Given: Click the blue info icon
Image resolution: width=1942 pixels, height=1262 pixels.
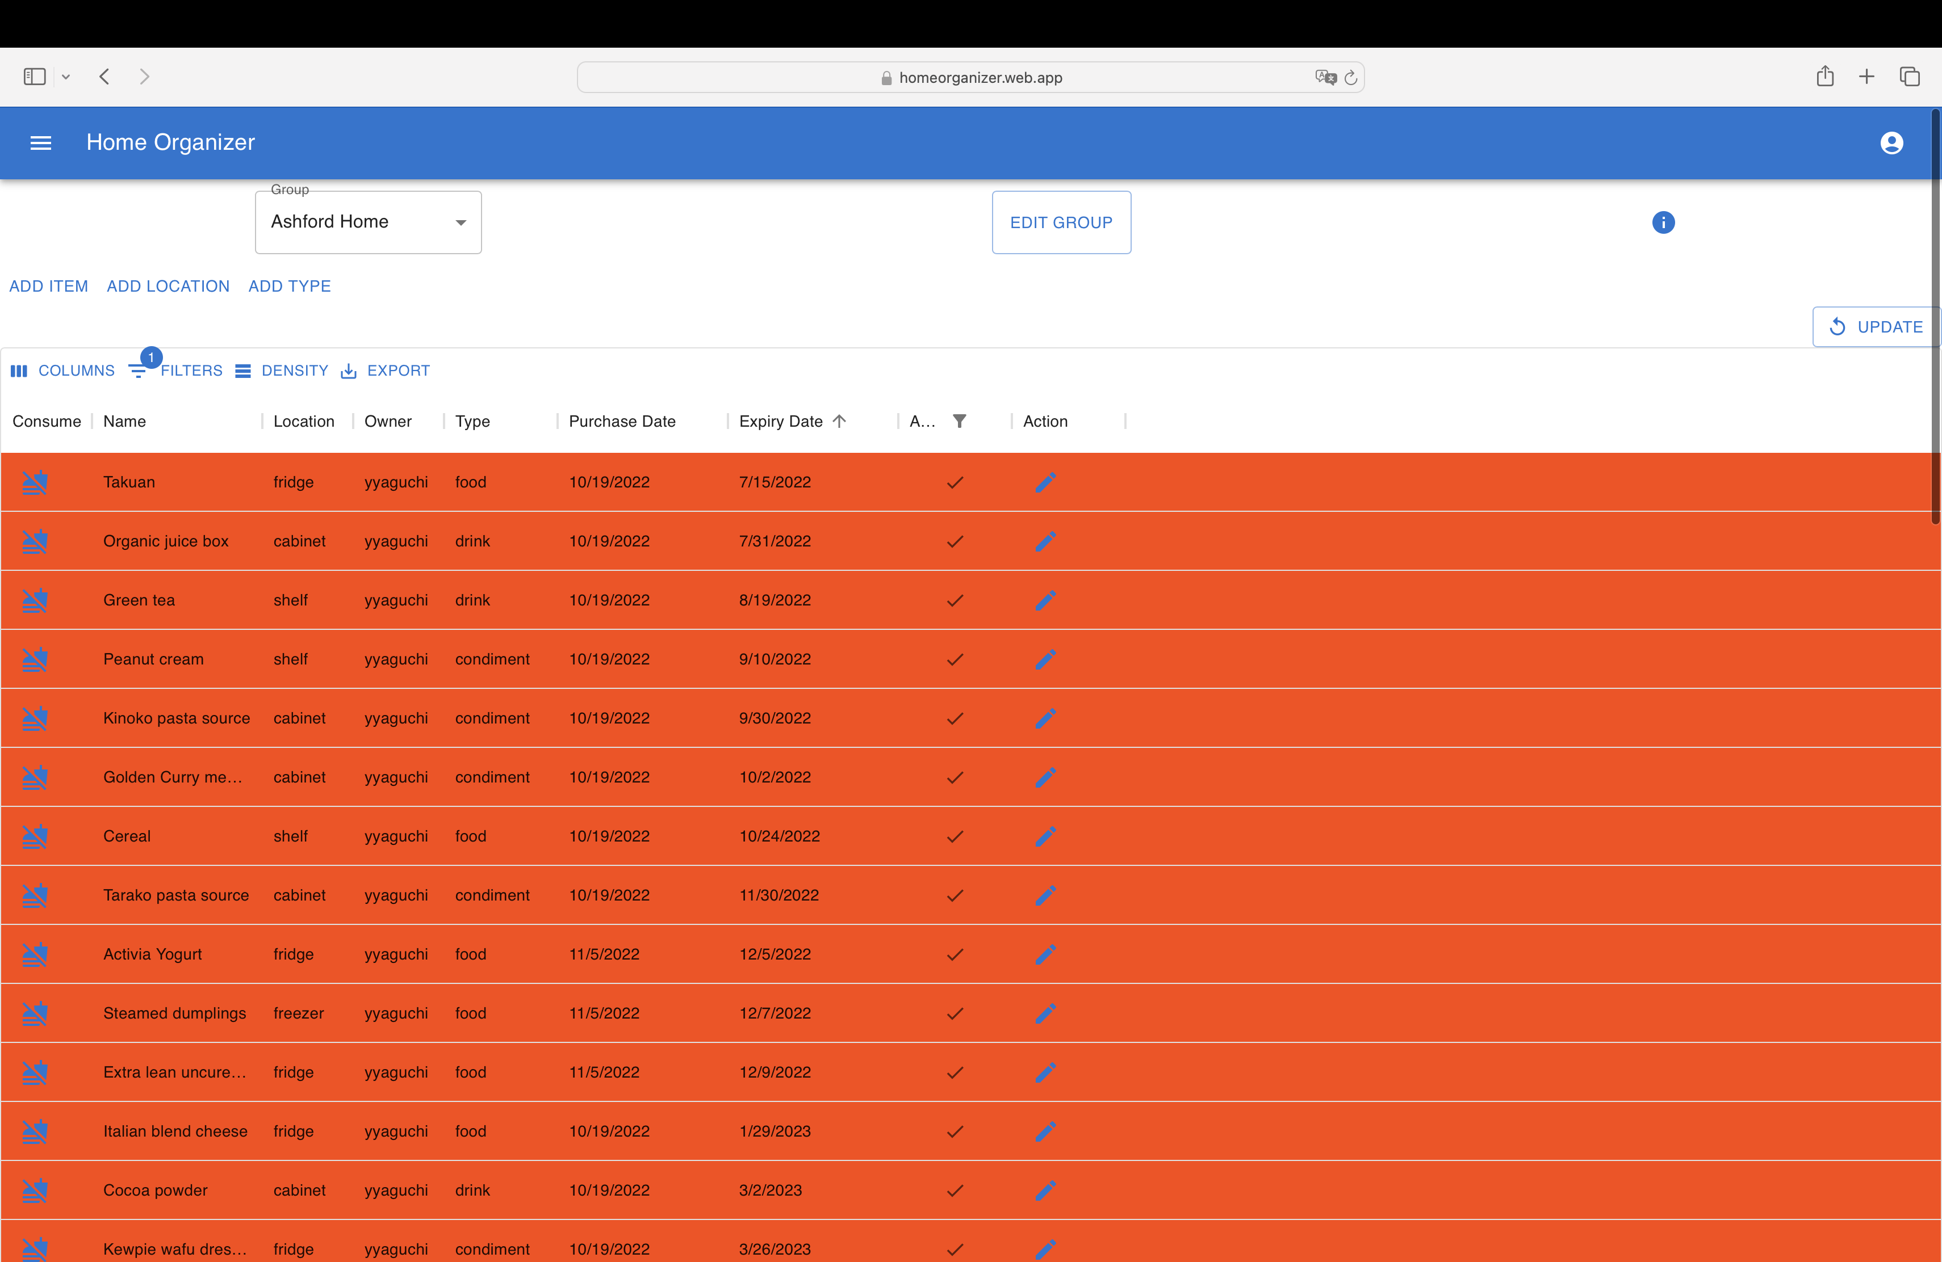Looking at the screenshot, I should tap(1663, 222).
